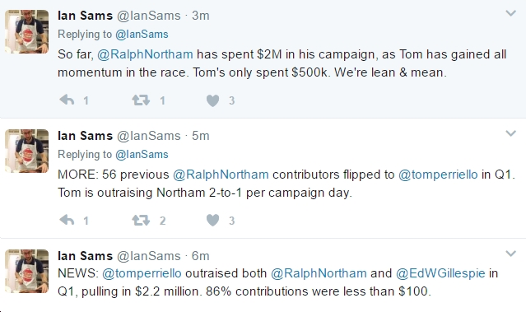The height and width of the screenshot is (312, 526).
Task: Open the dropdown arrow on the 6m tweet
Action: click(x=510, y=254)
